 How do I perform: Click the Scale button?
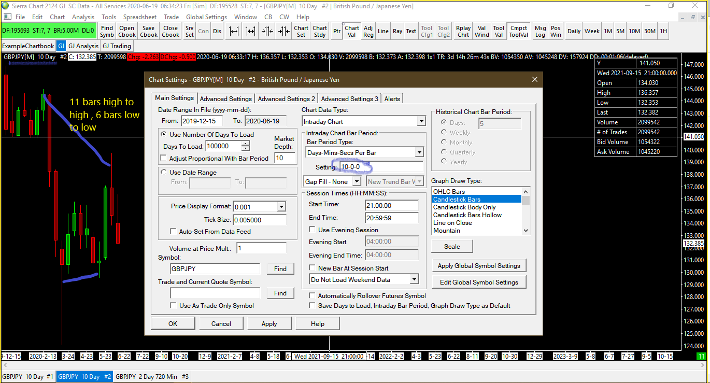pos(451,246)
